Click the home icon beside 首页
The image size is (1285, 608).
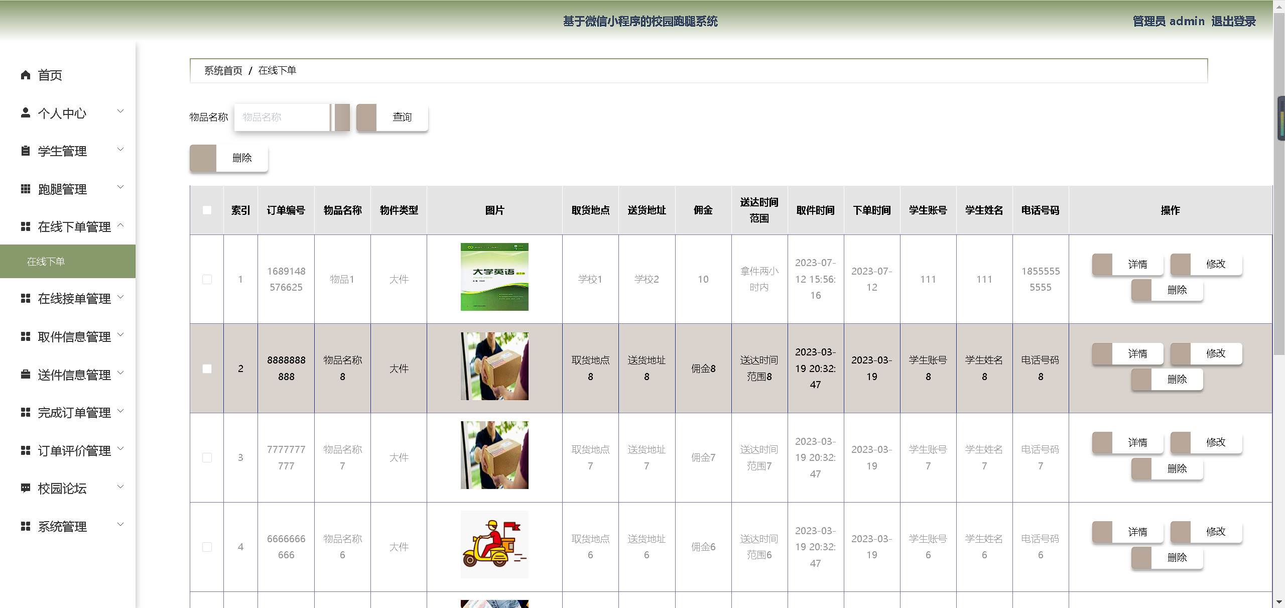[x=26, y=75]
